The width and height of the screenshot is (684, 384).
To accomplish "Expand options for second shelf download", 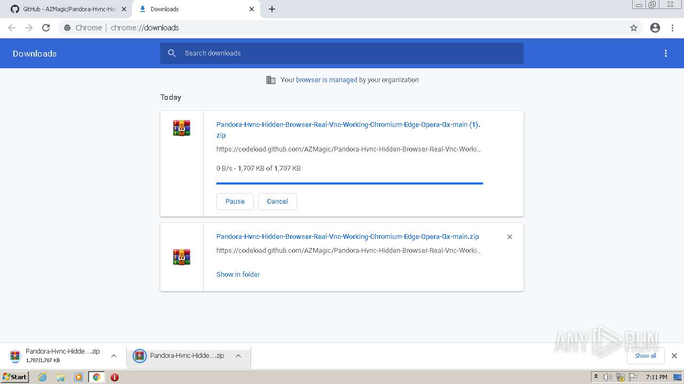I will coord(238,356).
